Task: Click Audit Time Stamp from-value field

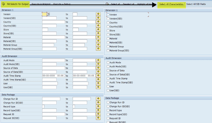Action: (53, 76)
